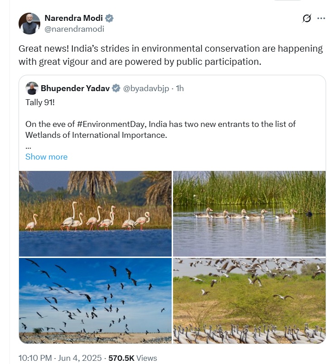Open Narendra Modi display name link
Screen dimensions: 332x364
[74, 19]
